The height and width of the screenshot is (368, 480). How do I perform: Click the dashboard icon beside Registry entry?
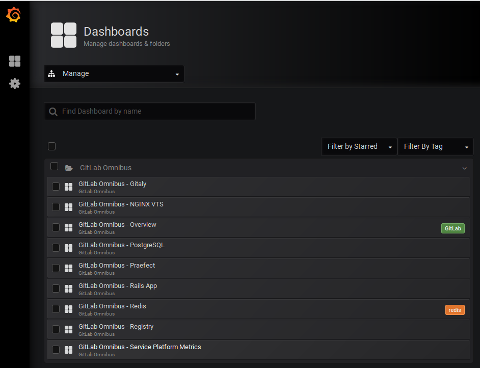(69, 329)
